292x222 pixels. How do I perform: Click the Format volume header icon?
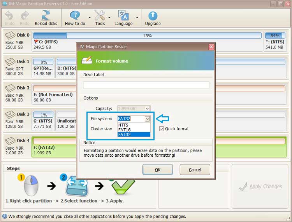point(87,60)
